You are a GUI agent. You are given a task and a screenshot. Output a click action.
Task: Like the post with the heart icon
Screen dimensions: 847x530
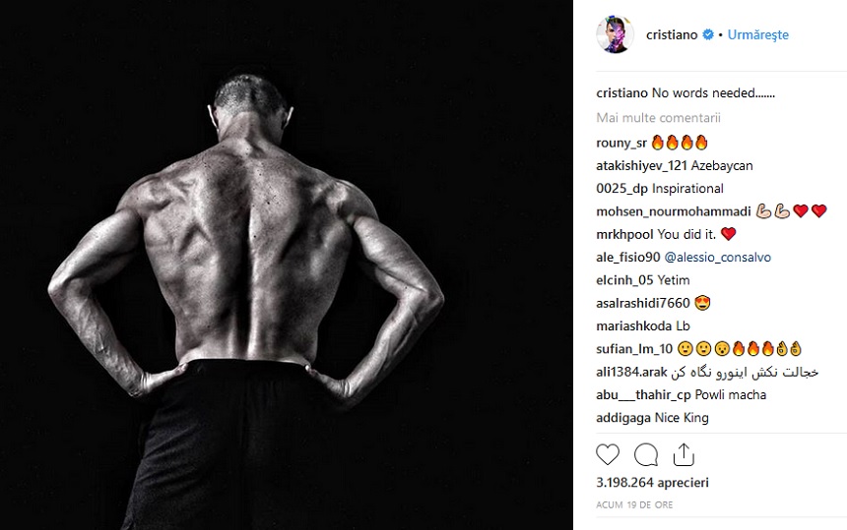608,454
